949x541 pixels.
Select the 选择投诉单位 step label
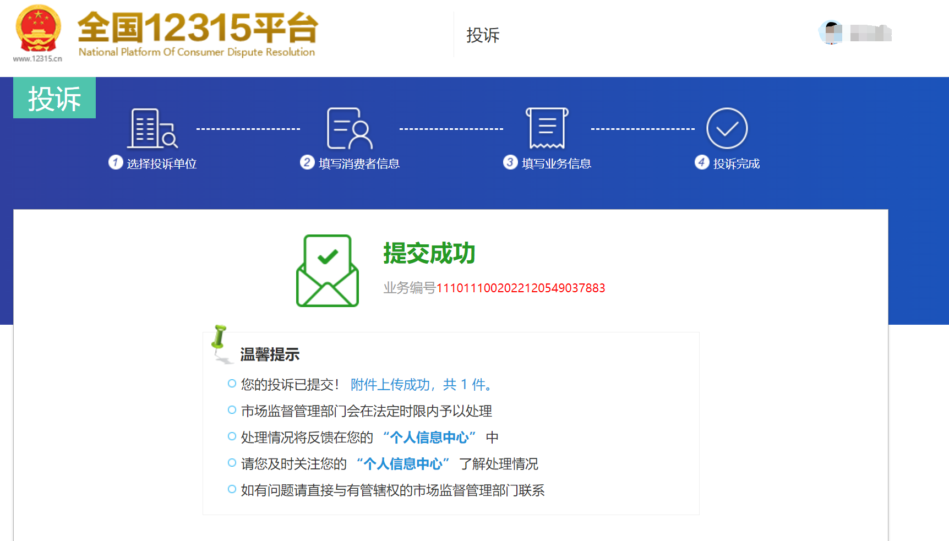pyautogui.click(x=162, y=163)
